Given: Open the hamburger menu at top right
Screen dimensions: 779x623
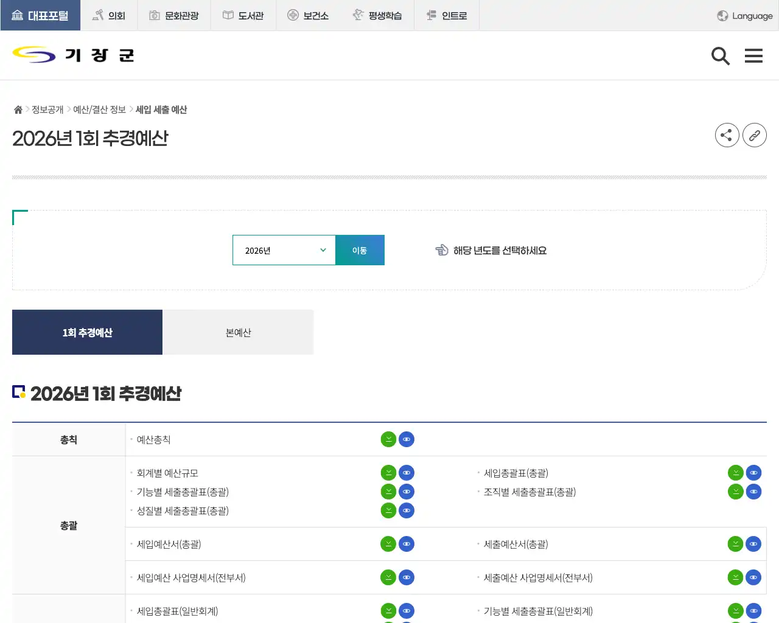Looking at the screenshot, I should (753, 55).
